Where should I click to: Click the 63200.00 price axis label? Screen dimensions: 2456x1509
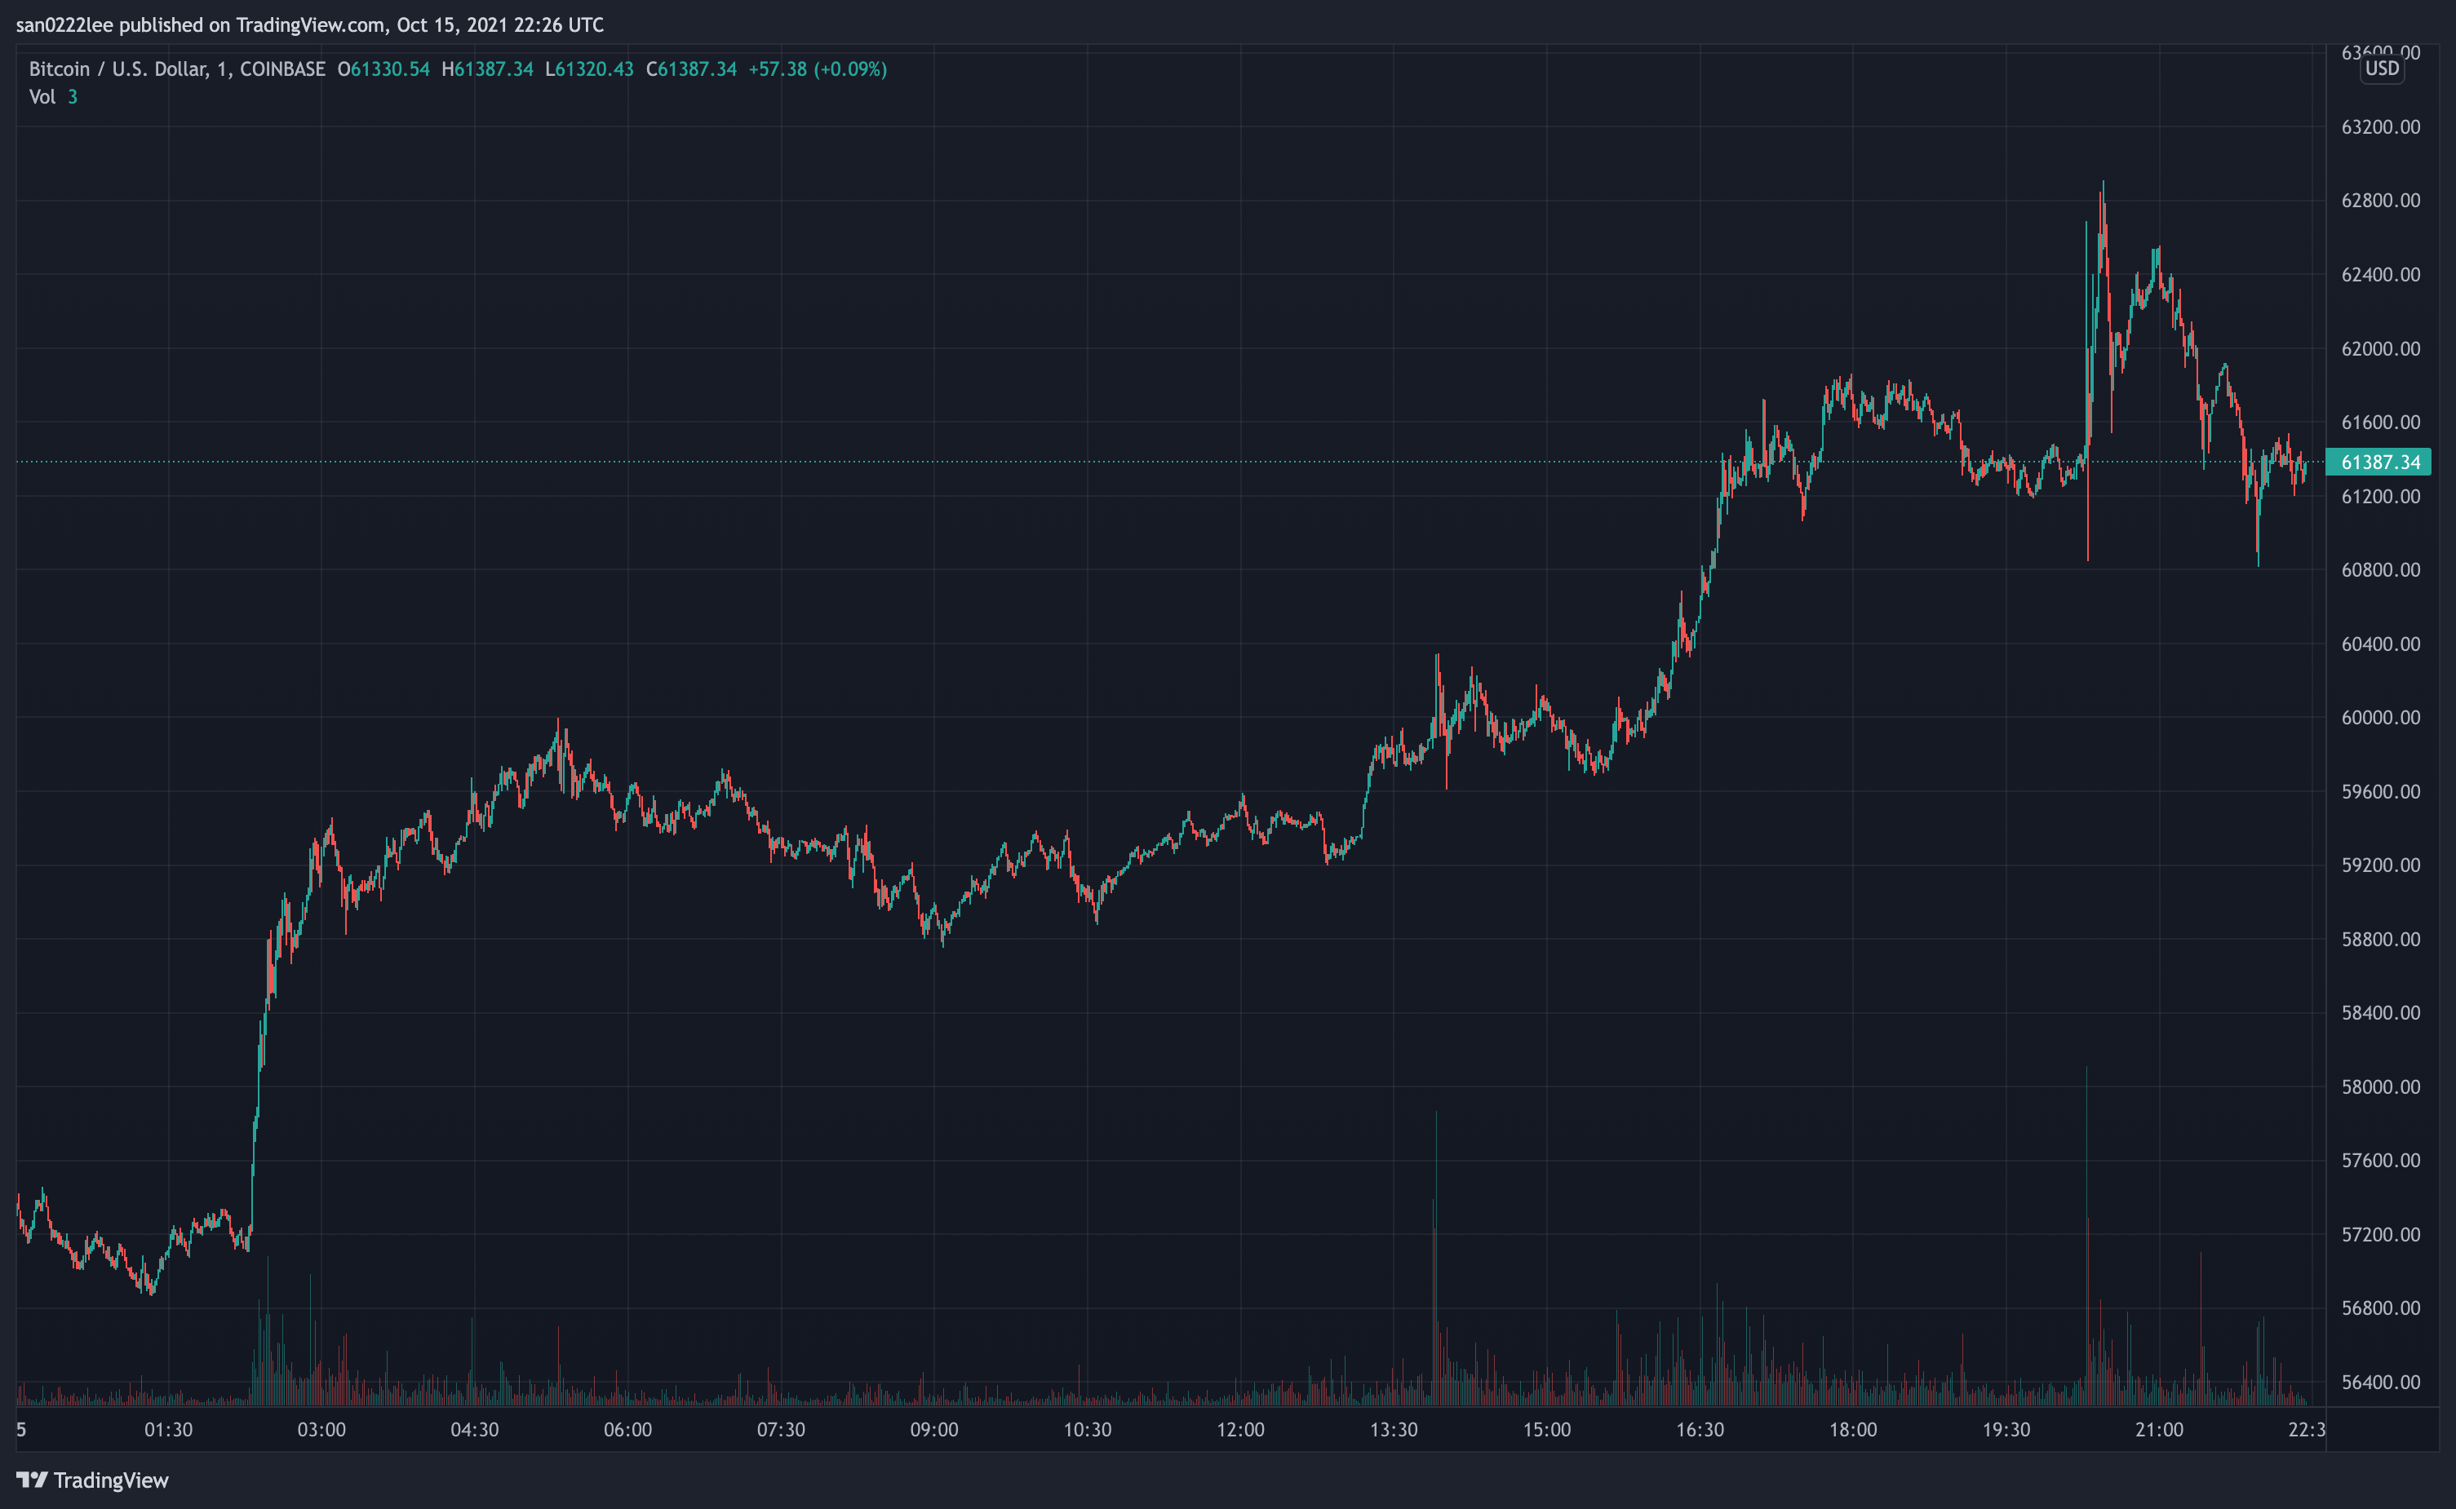click(x=2381, y=126)
